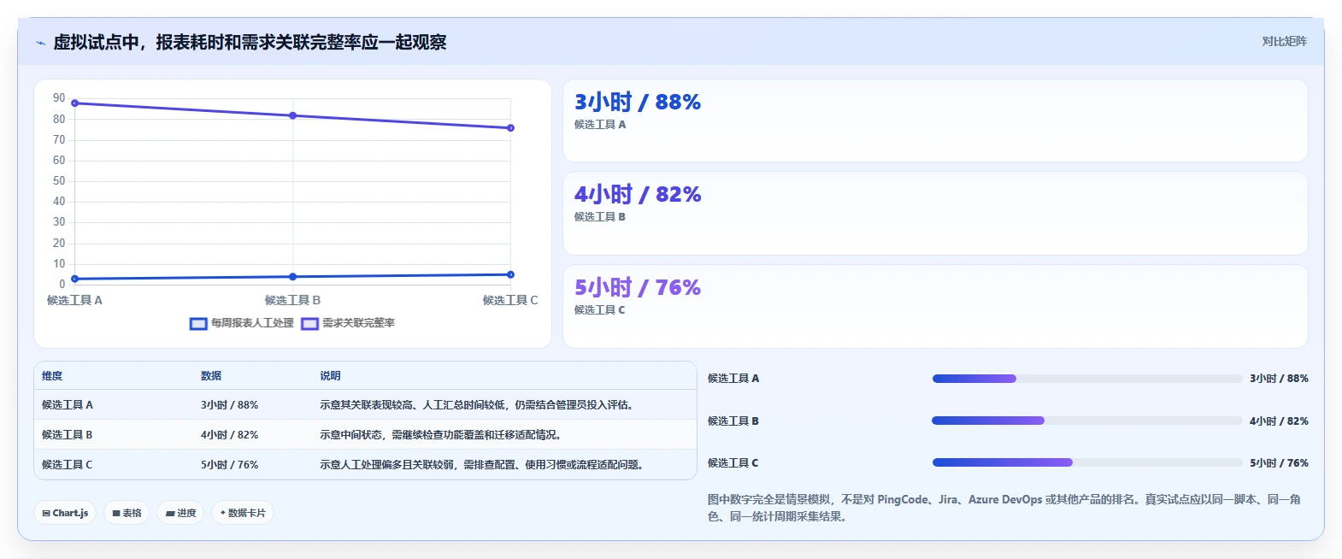Click the 50 tick on the y-axis

59,181
